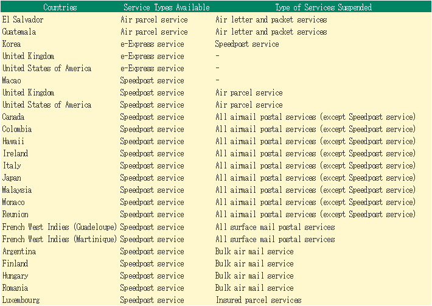Select the Malaysia country cell
The width and height of the screenshot is (432, 306).
(x=17, y=190)
